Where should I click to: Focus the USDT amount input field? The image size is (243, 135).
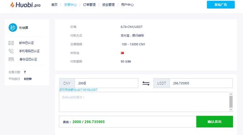point(201,83)
